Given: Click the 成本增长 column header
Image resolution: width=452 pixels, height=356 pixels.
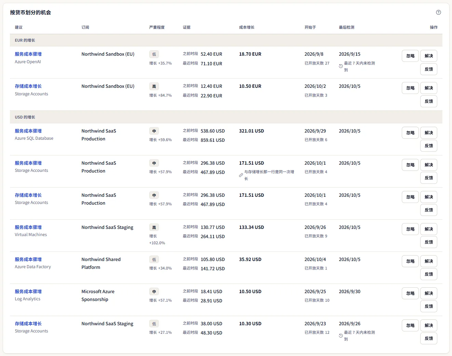Looking at the screenshot, I should (247, 27).
